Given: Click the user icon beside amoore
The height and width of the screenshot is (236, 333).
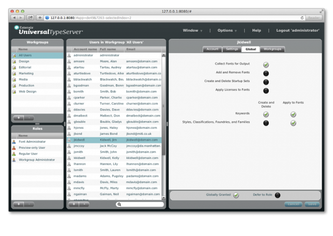Looking at the screenshot, I should coord(69,62).
